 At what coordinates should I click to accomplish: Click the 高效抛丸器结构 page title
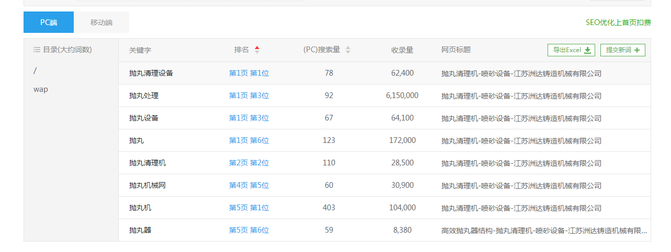pyautogui.click(x=544, y=231)
